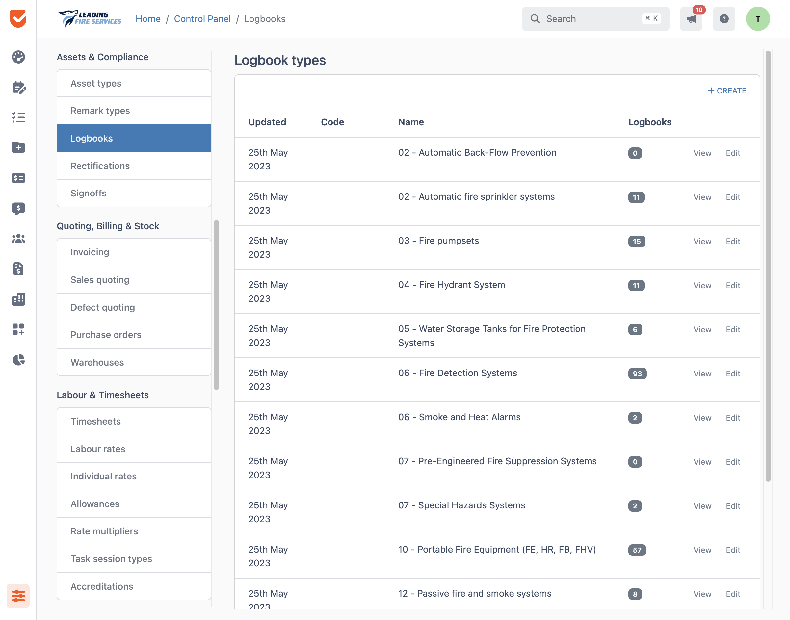Click the calendar edit icon in sidebar
Image resolution: width=790 pixels, height=620 pixels.
click(18, 87)
